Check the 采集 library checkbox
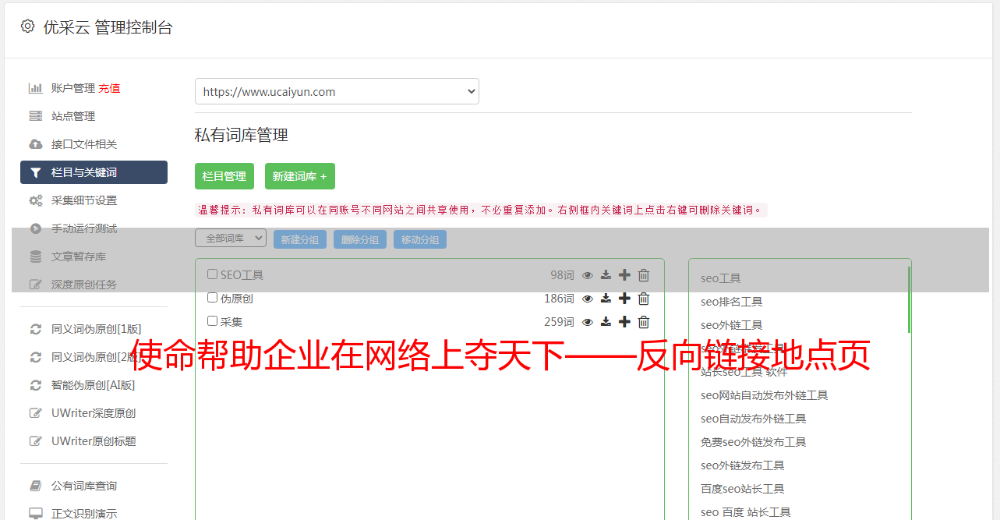1000x520 pixels. click(x=212, y=321)
